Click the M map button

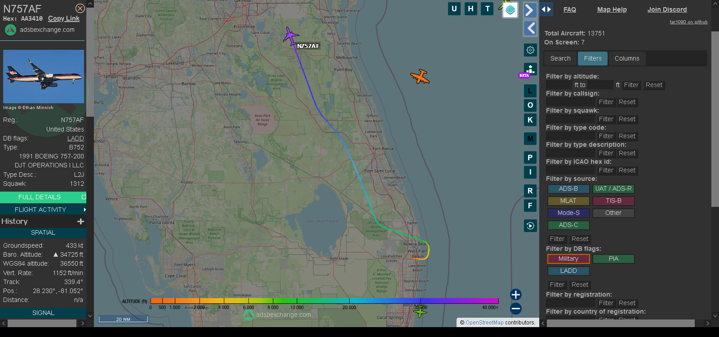point(530,139)
